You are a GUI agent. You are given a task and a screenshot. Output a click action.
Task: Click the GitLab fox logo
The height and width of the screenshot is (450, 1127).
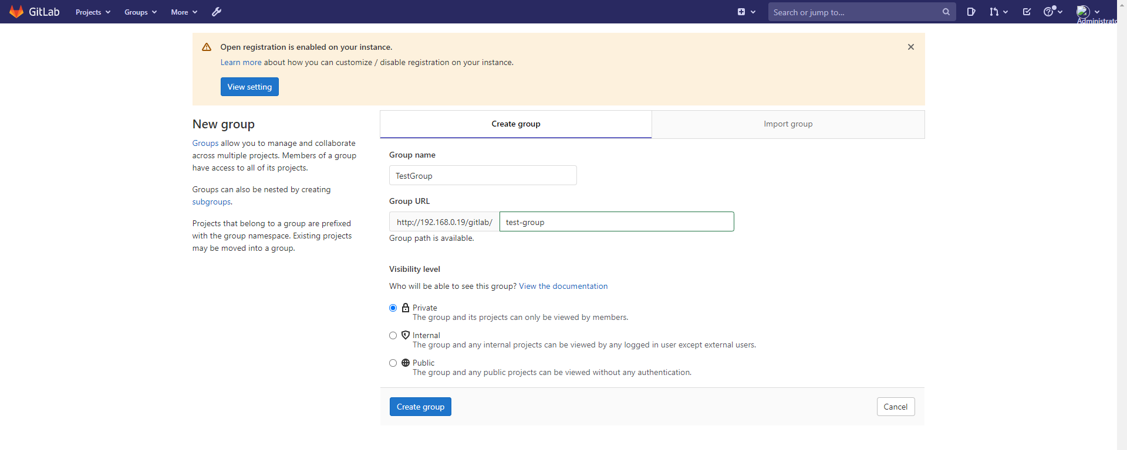point(16,12)
